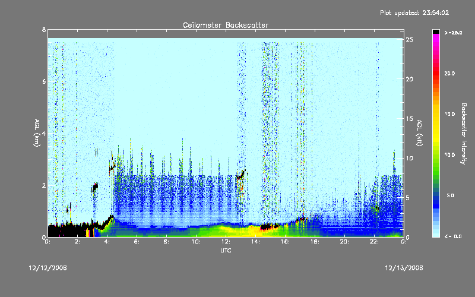Click the 20 kft tick label on right axis
The height and width of the screenshot is (297, 475).
tap(410, 79)
